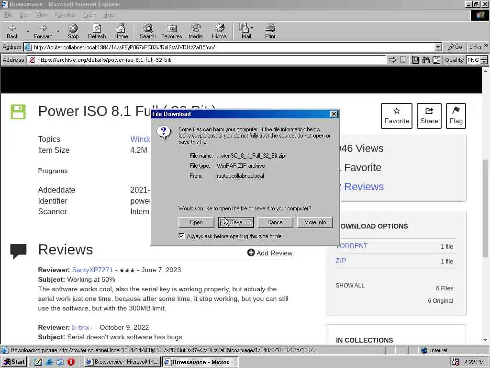
Task: Click the Open button in File Download
Action: point(196,222)
